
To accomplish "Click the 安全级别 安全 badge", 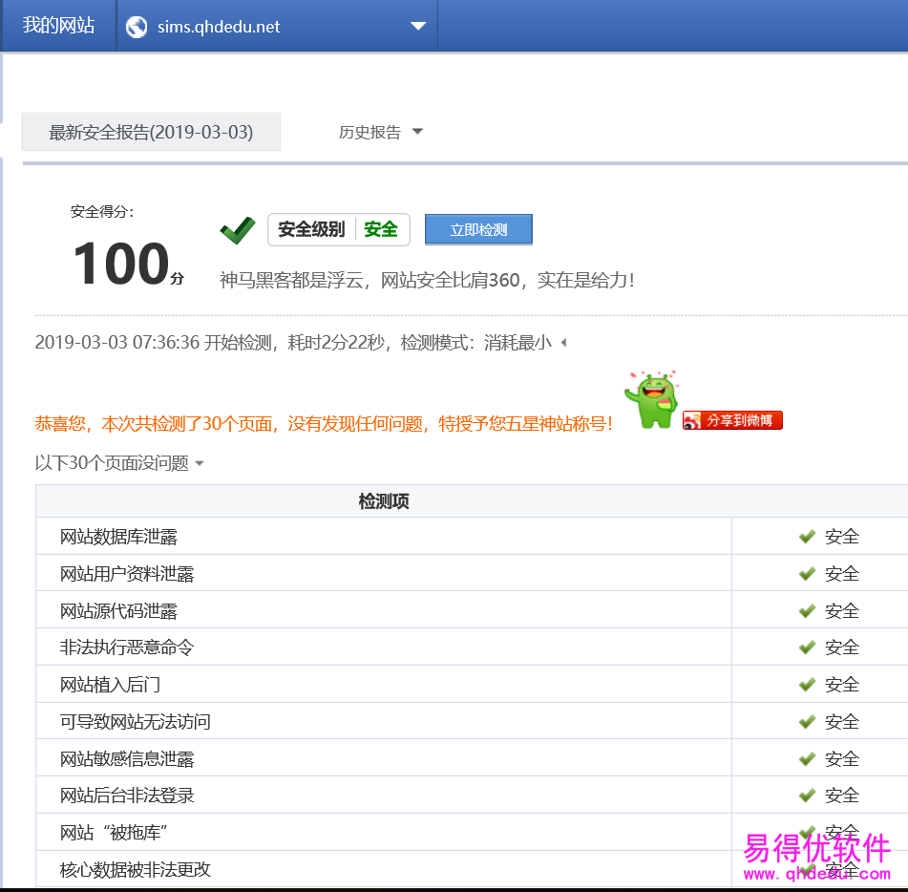I will tap(339, 229).
